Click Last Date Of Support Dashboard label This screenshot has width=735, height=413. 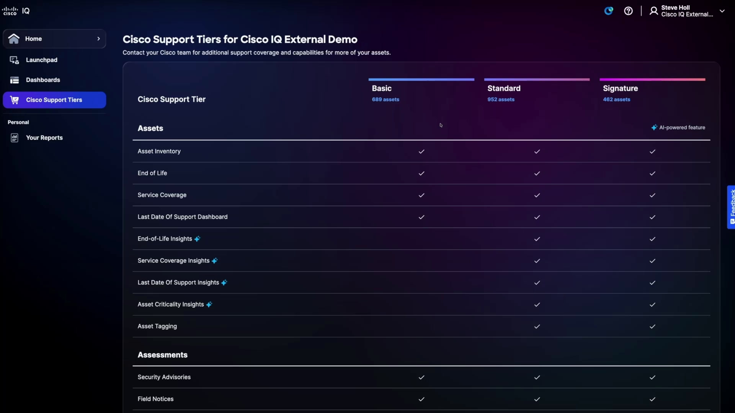[x=182, y=217]
